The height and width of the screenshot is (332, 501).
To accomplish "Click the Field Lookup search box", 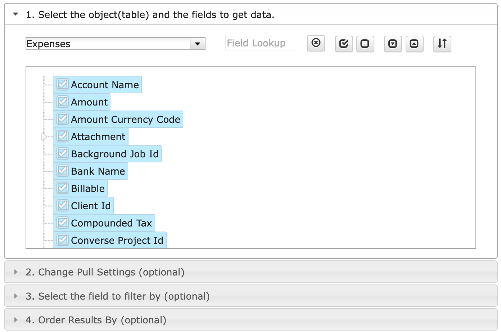I will pos(261,43).
